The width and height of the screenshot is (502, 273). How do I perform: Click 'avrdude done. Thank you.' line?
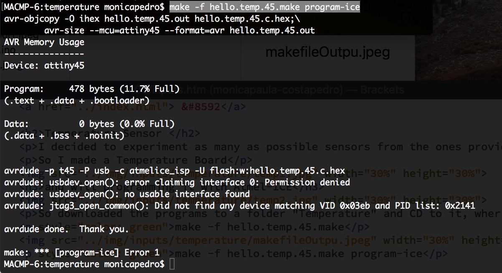coord(67,229)
